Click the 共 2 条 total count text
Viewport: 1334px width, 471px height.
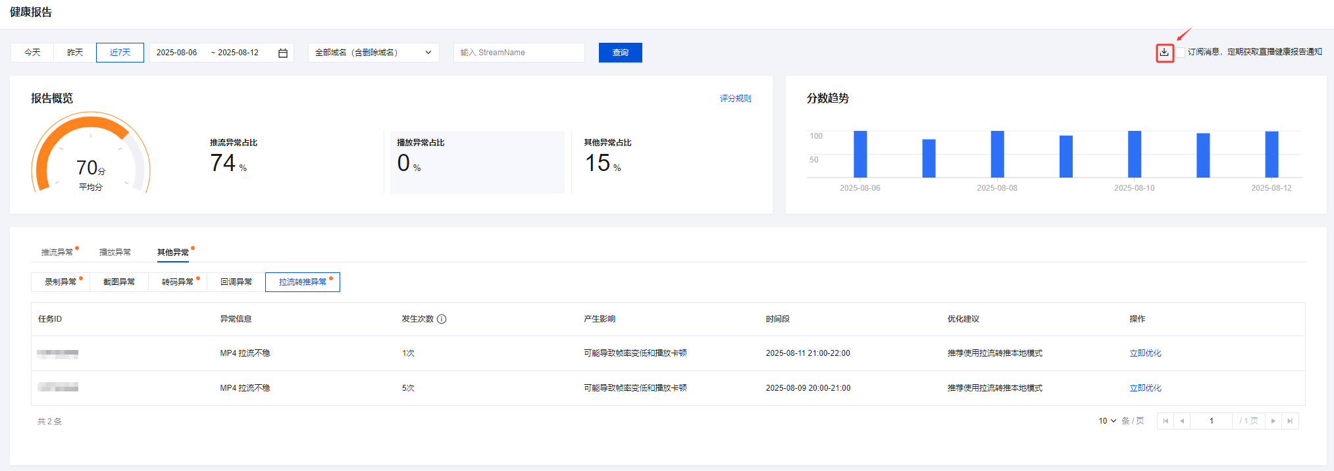point(49,422)
